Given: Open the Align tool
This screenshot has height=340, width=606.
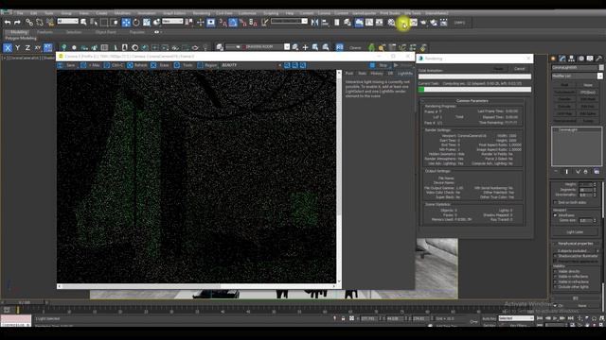Looking at the screenshot, I should point(325,23).
